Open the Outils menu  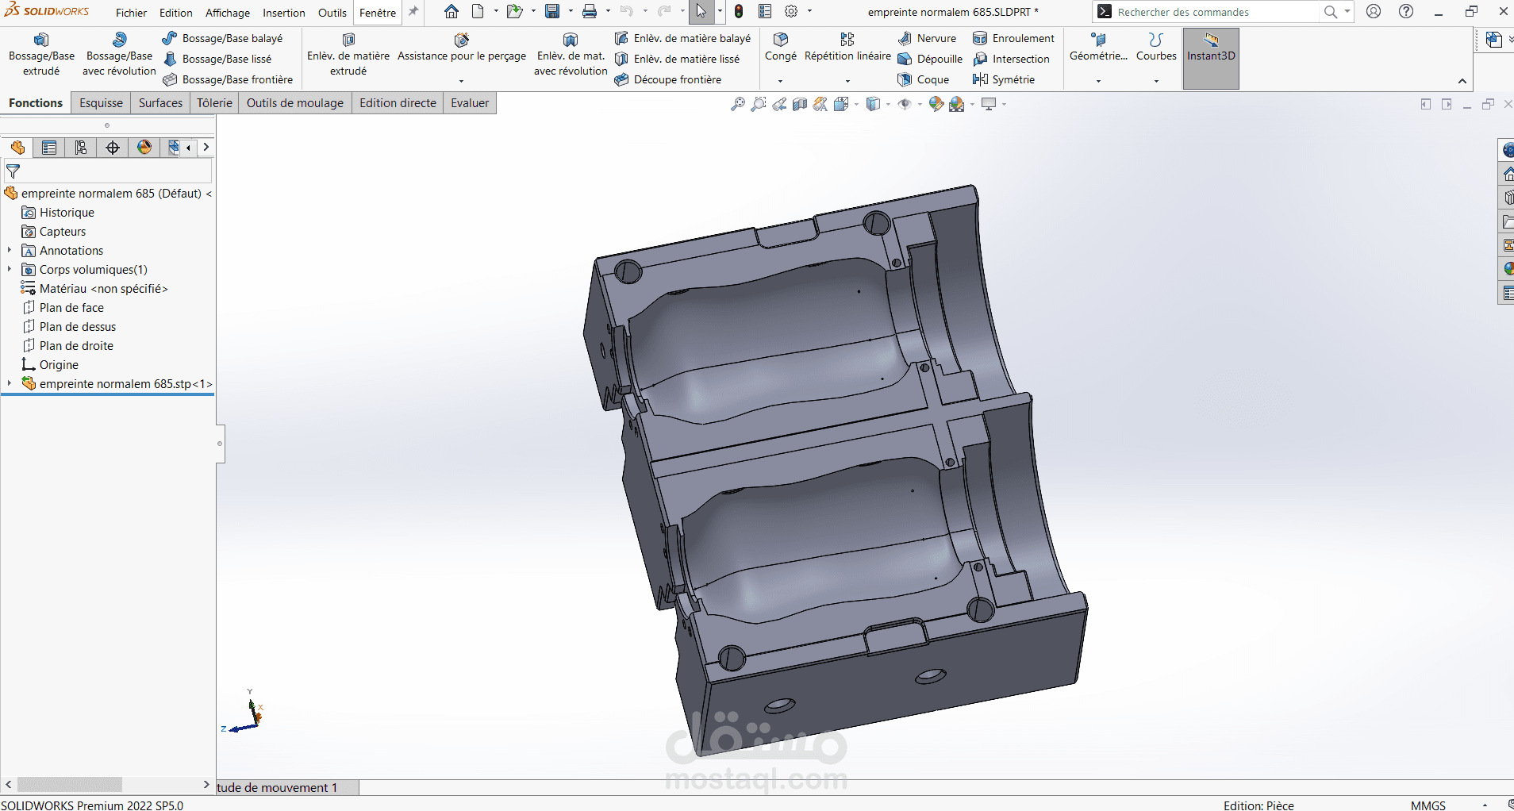pyautogui.click(x=332, y=13)
